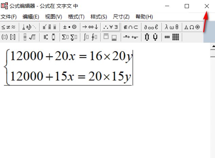Click the Equation Editor app icon in title bar
Image resolution: width=215 pixels, height=158 pixels.
pos(4,6)
